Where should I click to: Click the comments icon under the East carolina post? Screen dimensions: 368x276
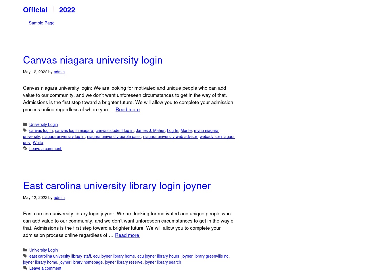[25, 268]
